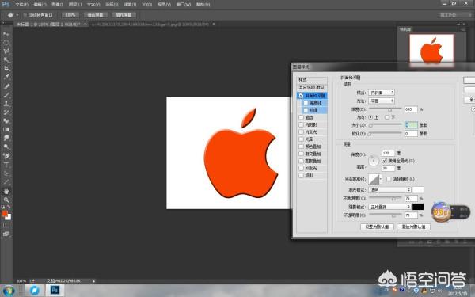Open the Filter (滤镜) menu

pyautogui.click(x=130, y=5)
